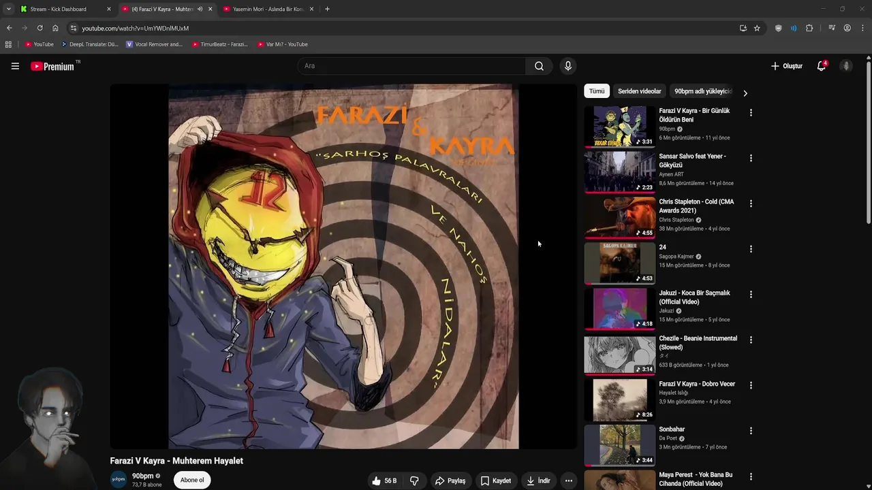
Task: Open more actions ellipsis under video
Action: (x=569, y=480)
